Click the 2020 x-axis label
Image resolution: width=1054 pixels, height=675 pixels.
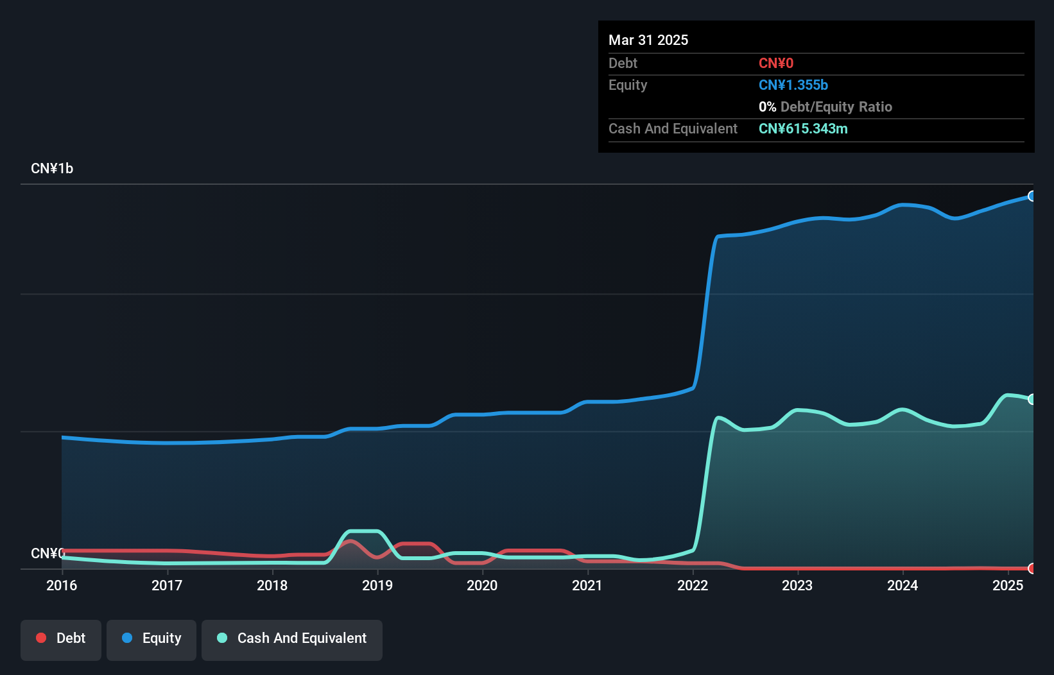[482, 585]
